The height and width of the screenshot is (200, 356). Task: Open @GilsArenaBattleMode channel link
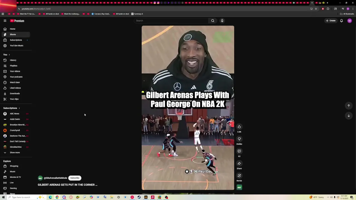[x=55, y=178]
